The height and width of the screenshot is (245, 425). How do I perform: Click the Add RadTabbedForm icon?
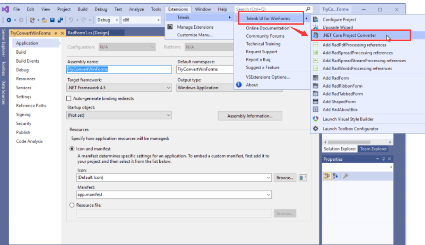[315, 94]
